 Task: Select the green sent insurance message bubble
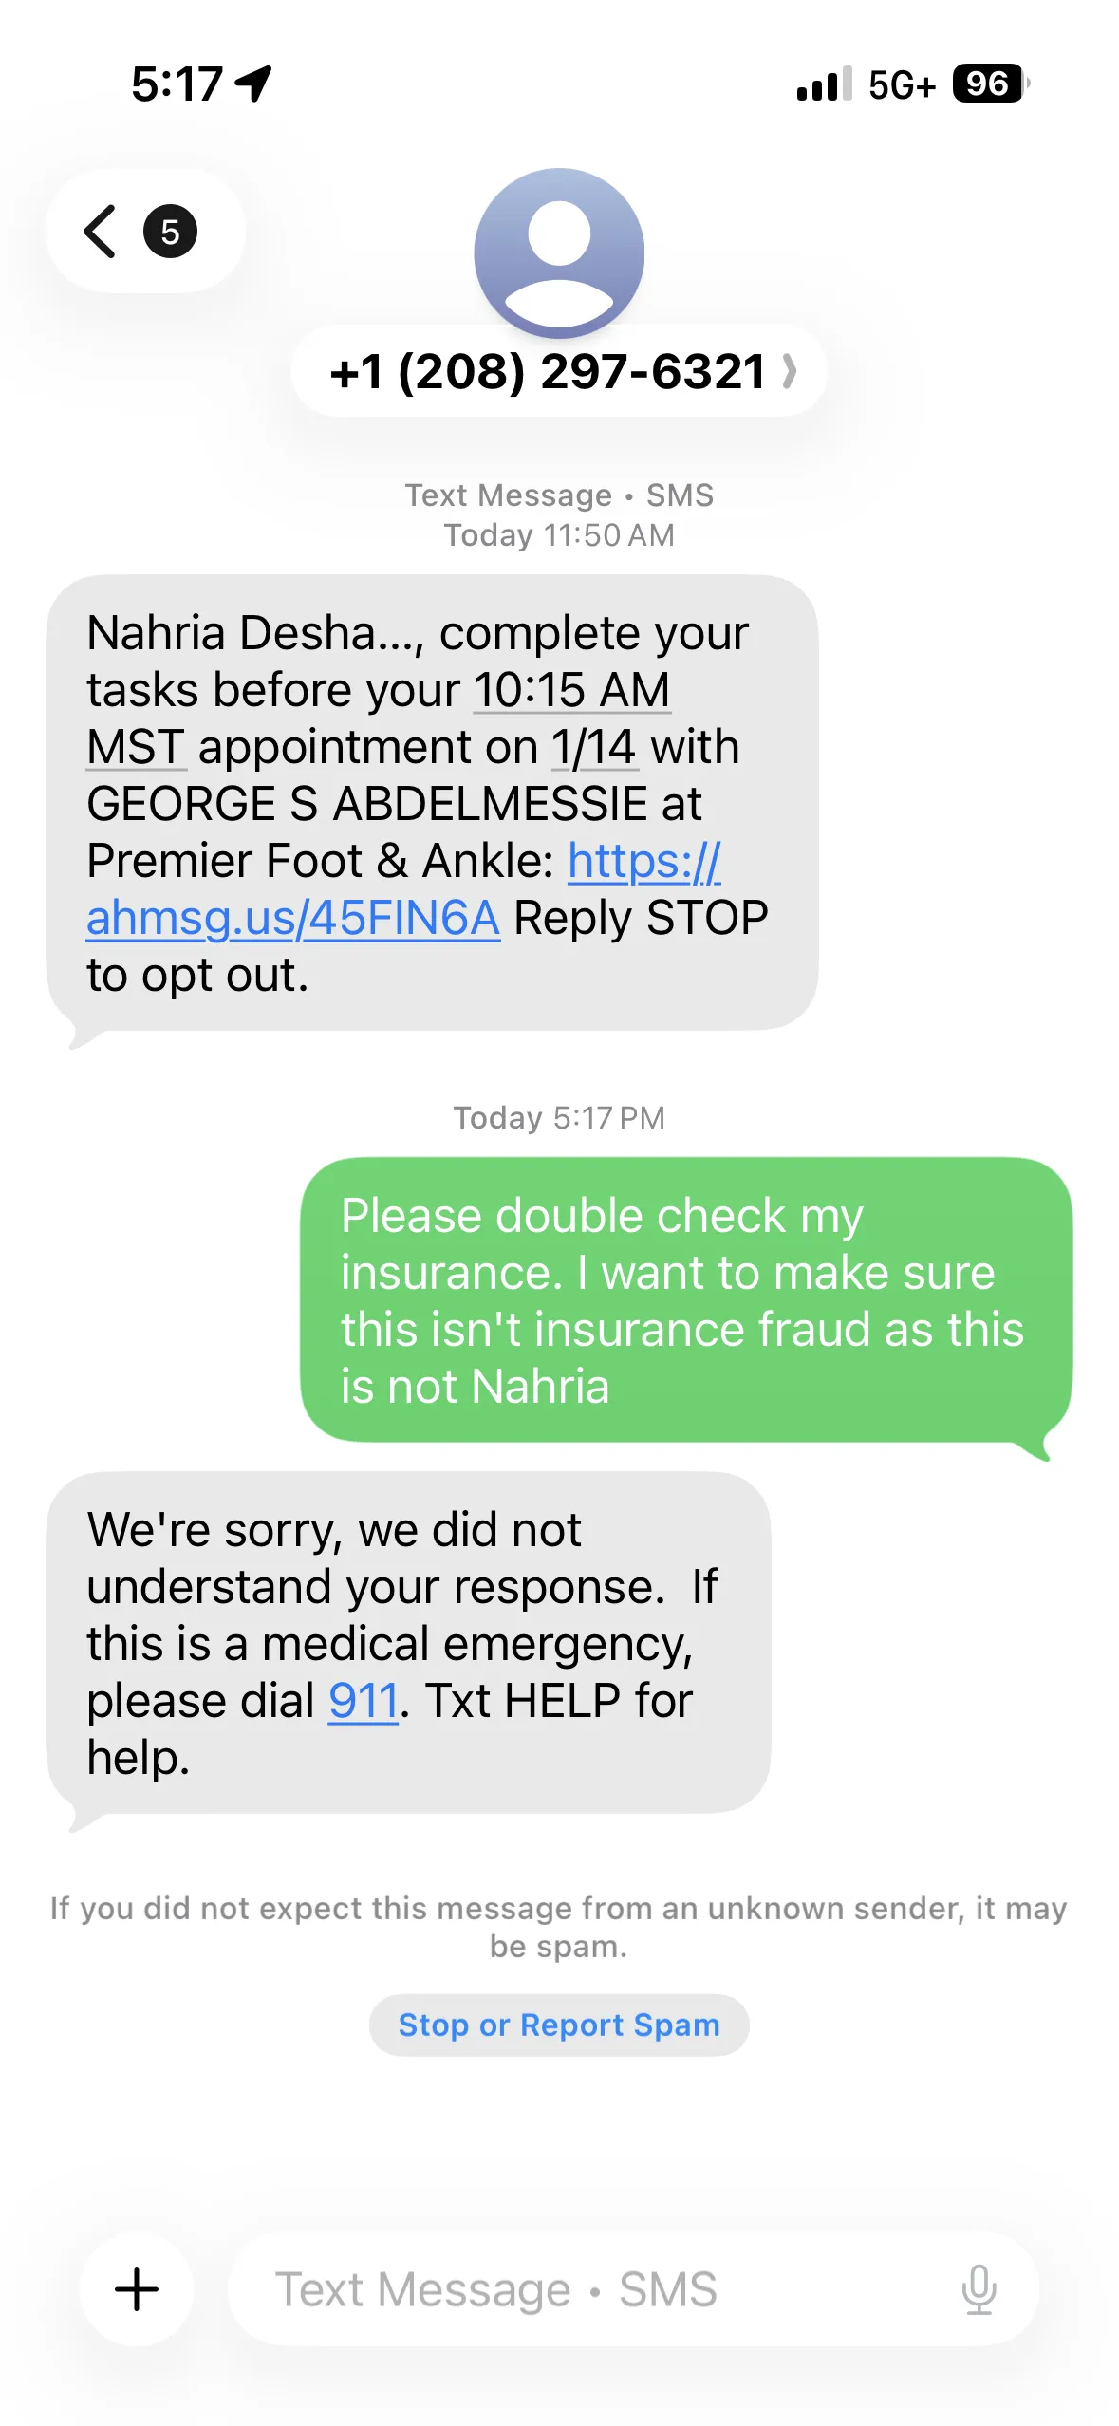pyautogui.click(x=685, y=1299)
